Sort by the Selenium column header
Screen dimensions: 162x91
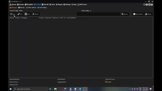tap(55, 18)
